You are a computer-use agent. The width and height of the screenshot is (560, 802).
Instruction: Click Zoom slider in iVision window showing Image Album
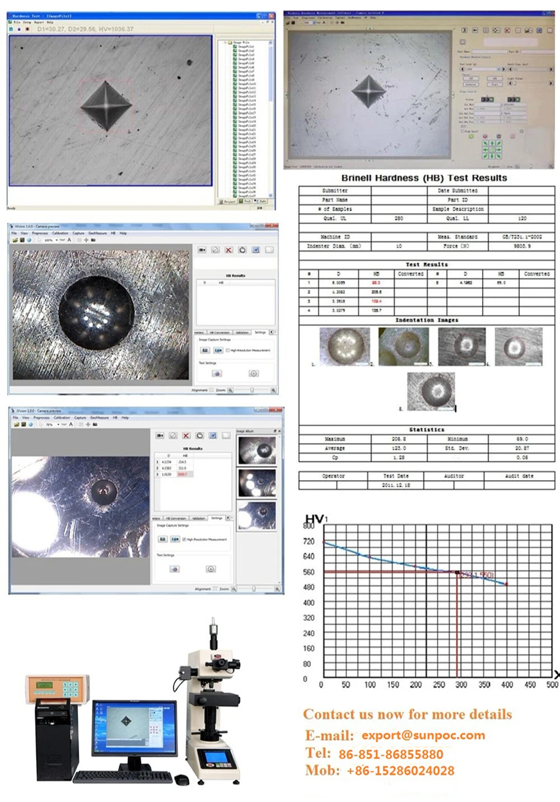tap(254, 589)
